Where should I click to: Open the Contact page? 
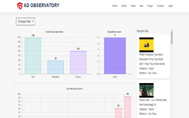160,6
